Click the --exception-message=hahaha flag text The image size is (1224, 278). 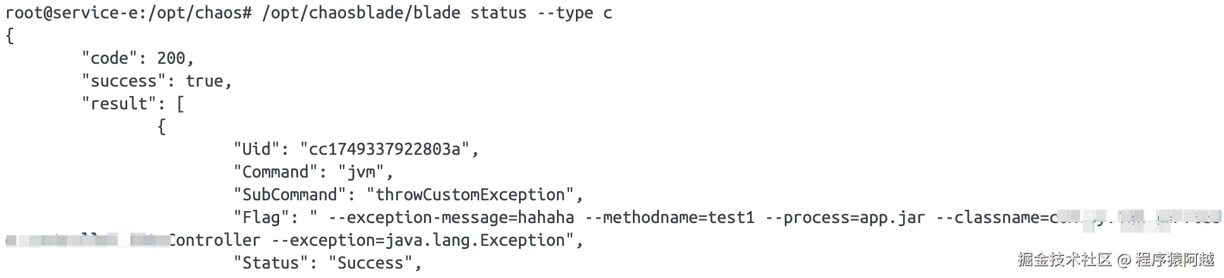pyautogui.click(x=451, y=218)
